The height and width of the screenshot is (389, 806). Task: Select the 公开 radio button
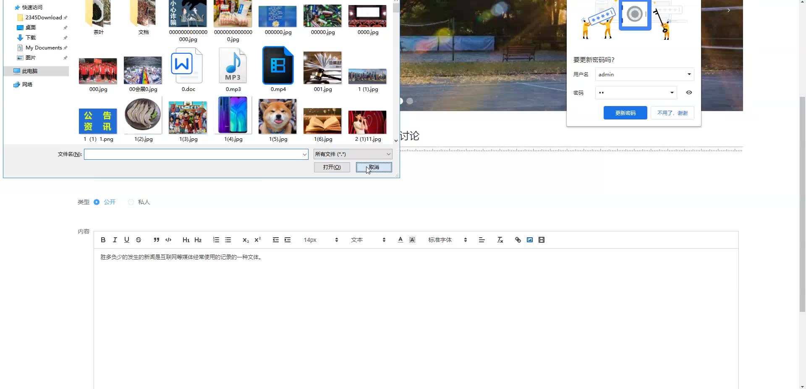(x=97, y=202)
